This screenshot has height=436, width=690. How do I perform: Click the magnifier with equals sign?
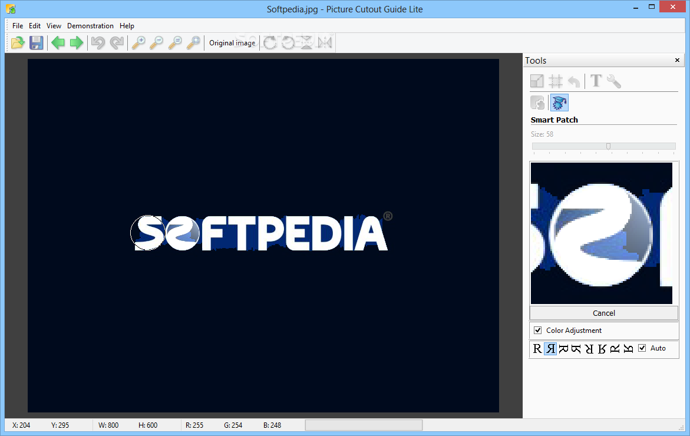pos(174,42)
